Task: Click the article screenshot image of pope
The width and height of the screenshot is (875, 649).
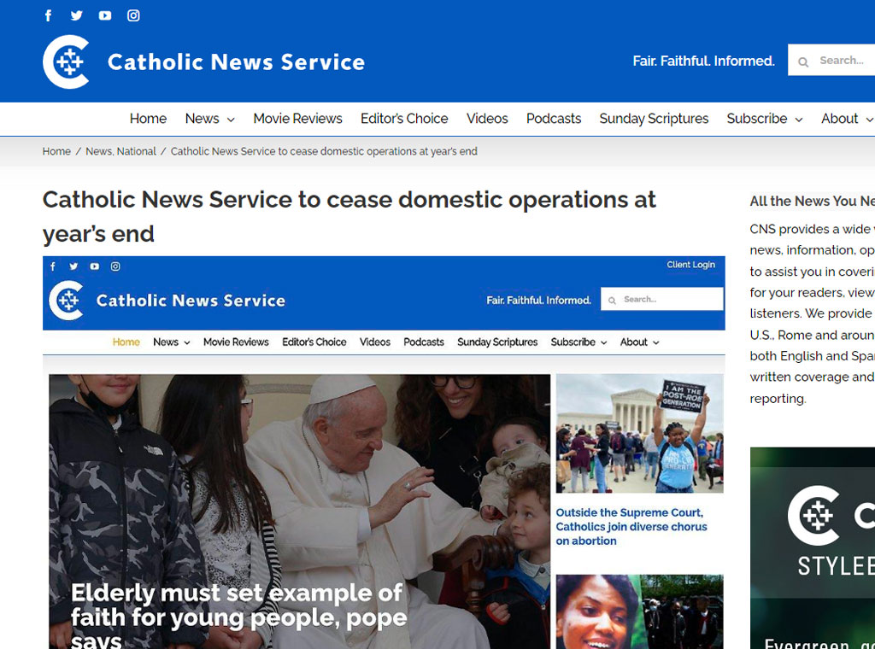Action: pyautogui.click(x=384, y=453)
